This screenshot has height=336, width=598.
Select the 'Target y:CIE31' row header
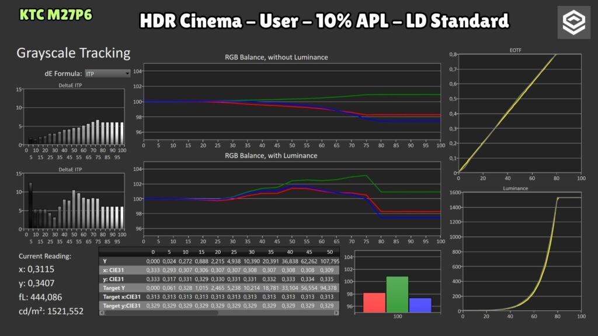click(121, 306)
